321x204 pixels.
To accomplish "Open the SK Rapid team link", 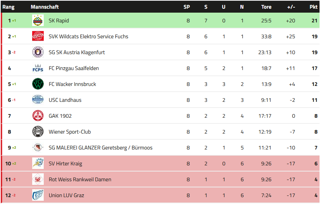I will (59, 21).
